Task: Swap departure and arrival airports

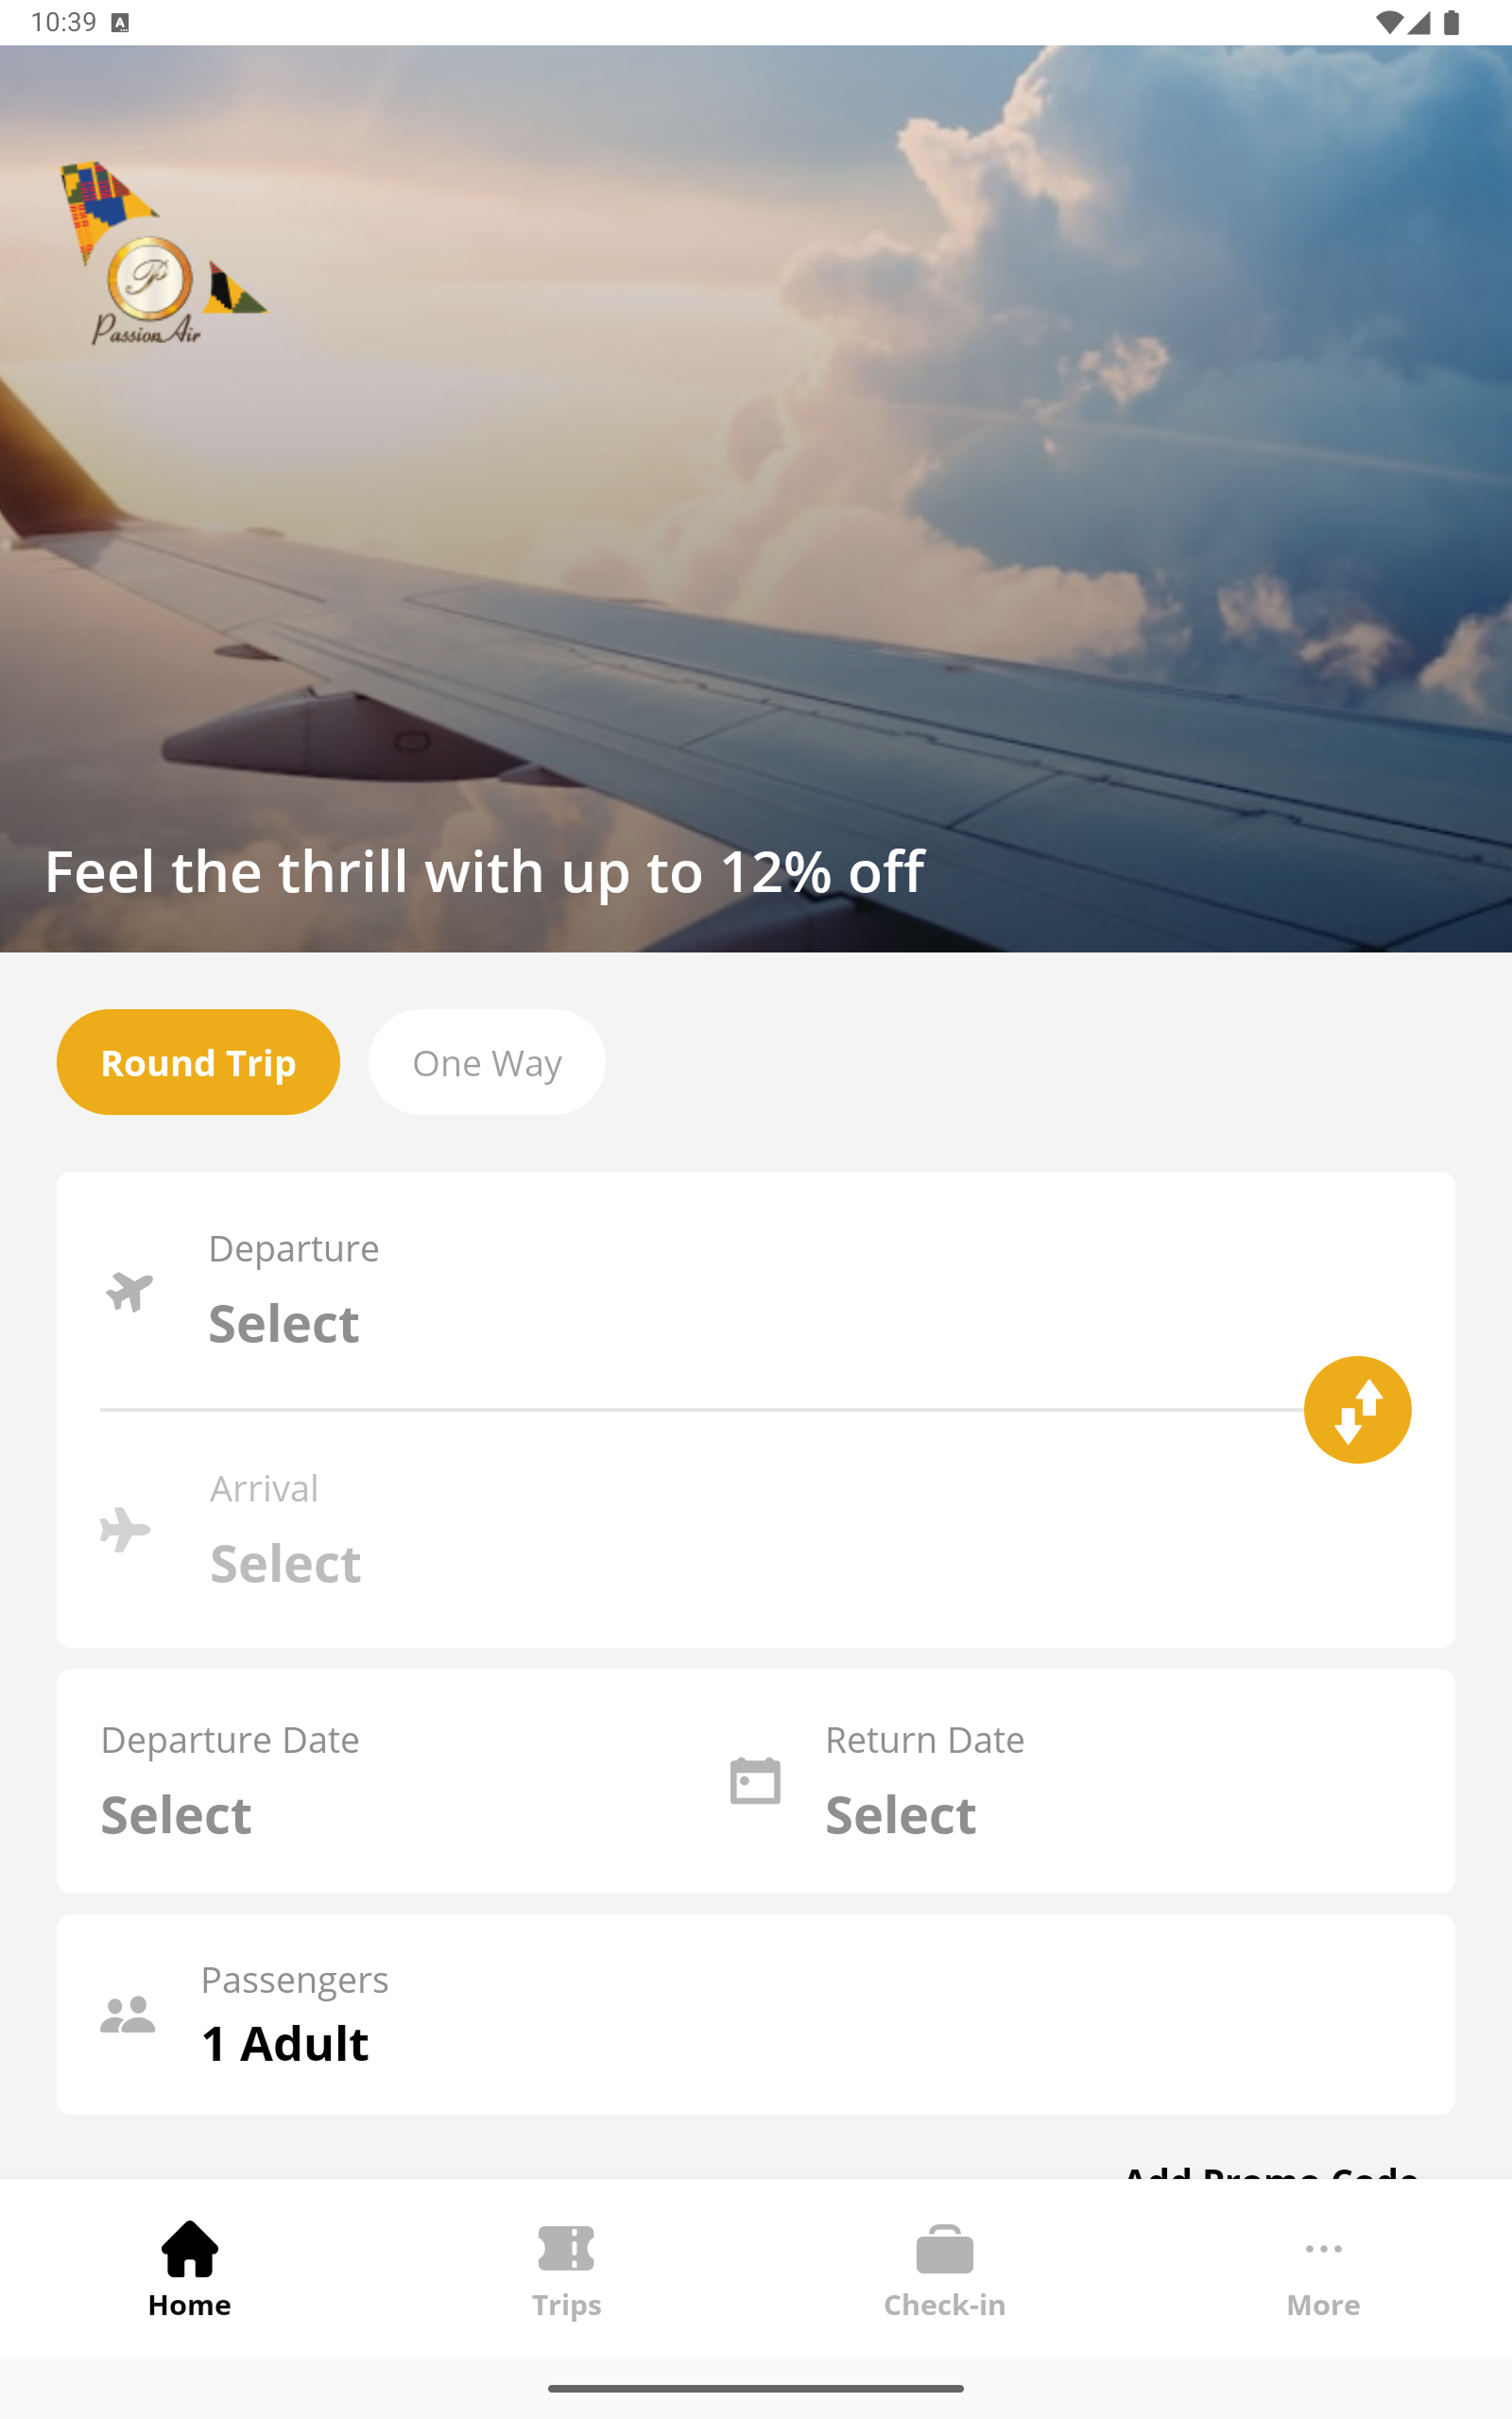Action: [1357, 1410]
